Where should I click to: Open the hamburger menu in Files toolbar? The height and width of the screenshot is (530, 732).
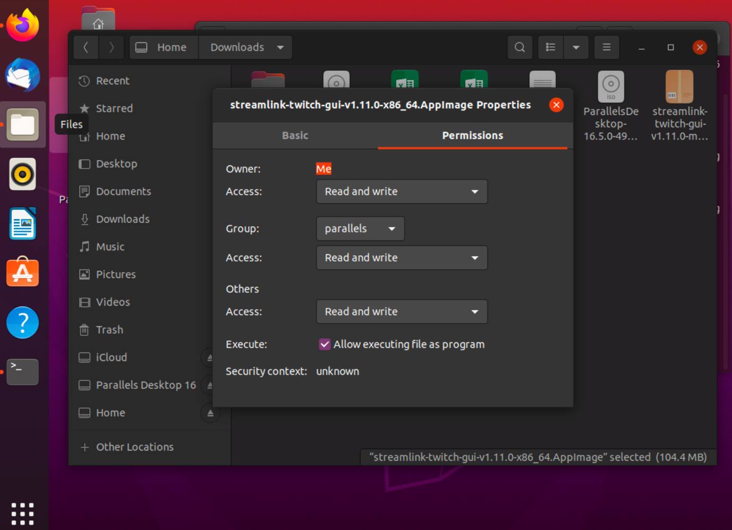607,47
